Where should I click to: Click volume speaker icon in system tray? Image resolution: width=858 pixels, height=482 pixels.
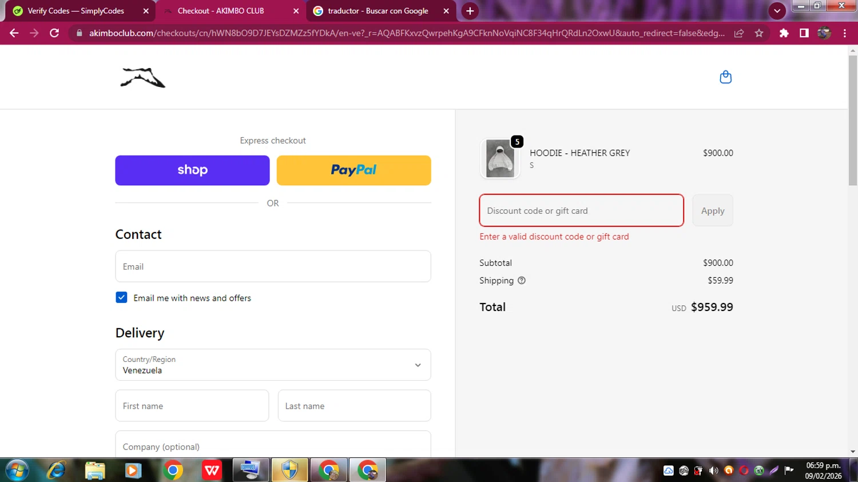pyautogui.click(x=713, y=471)
